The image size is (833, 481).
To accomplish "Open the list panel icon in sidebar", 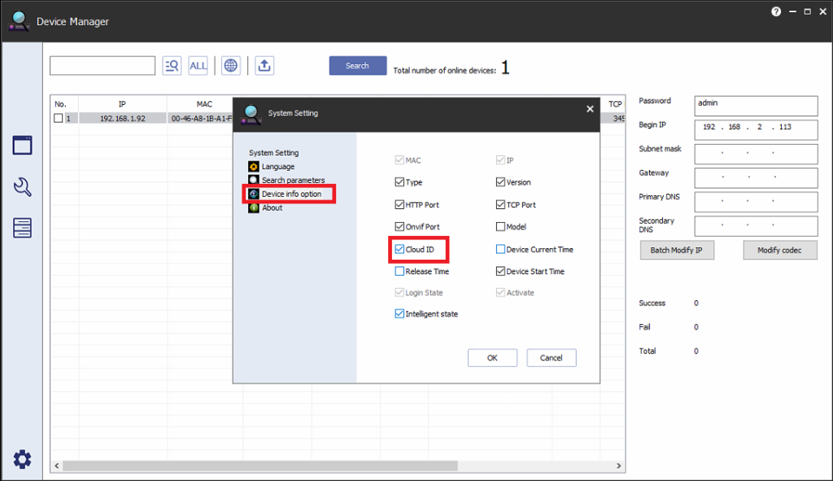I will click(22, 228).
